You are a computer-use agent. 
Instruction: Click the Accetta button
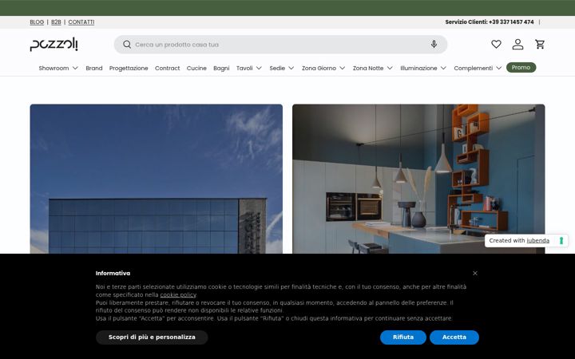[454, 337]
